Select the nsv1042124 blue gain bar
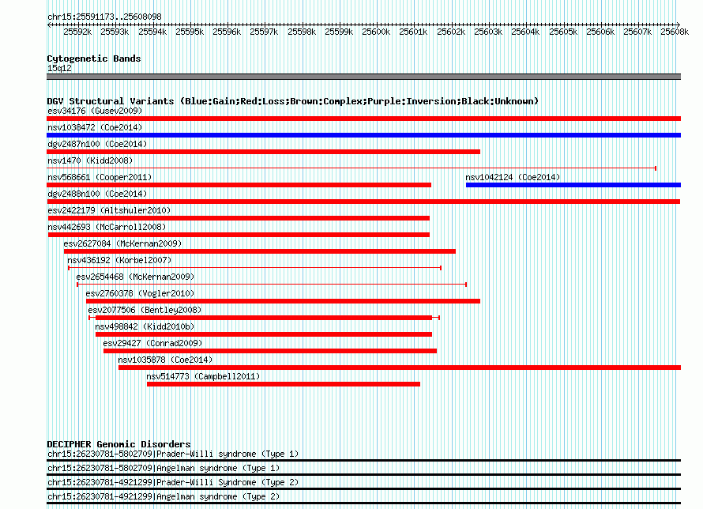Screen dimensions: 703x509 (573, 185)
